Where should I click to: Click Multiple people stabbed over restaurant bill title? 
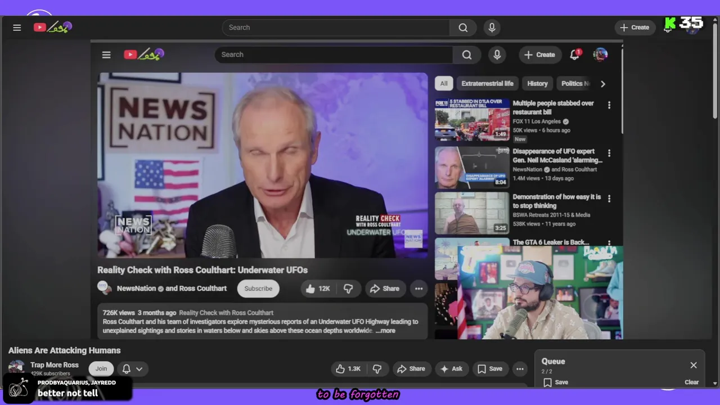[553, 107]
